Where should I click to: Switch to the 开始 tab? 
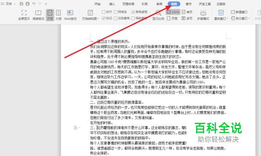(97, 4)
